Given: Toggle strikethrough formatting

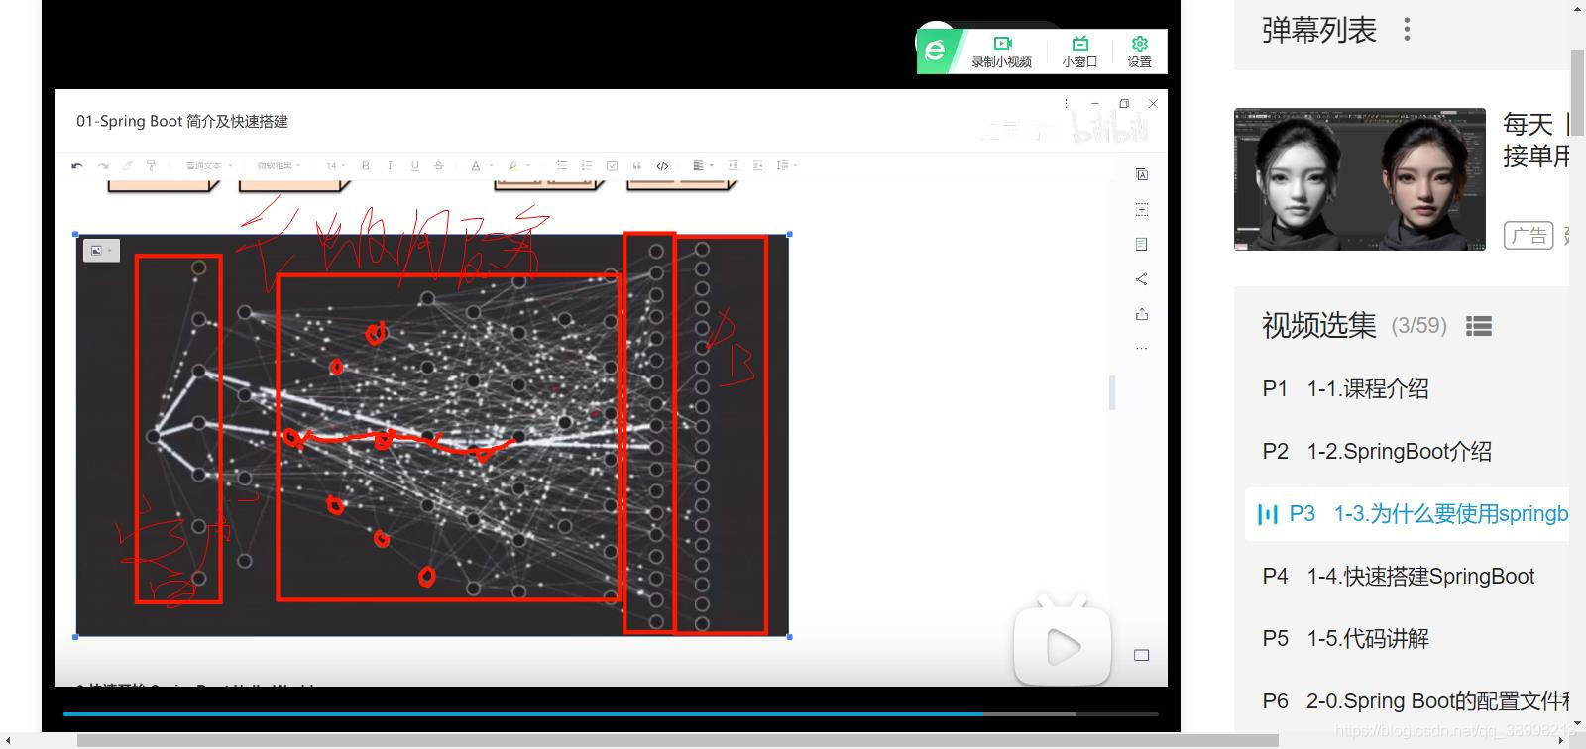Looking at the screenshot, I should pos(439,166).
